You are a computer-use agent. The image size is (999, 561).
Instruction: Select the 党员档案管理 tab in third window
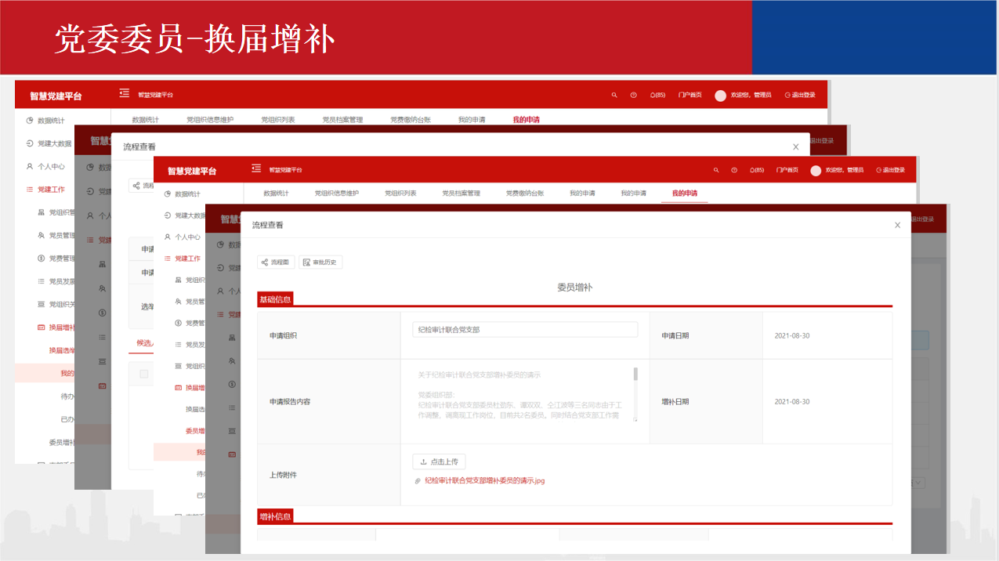point(461,194)
